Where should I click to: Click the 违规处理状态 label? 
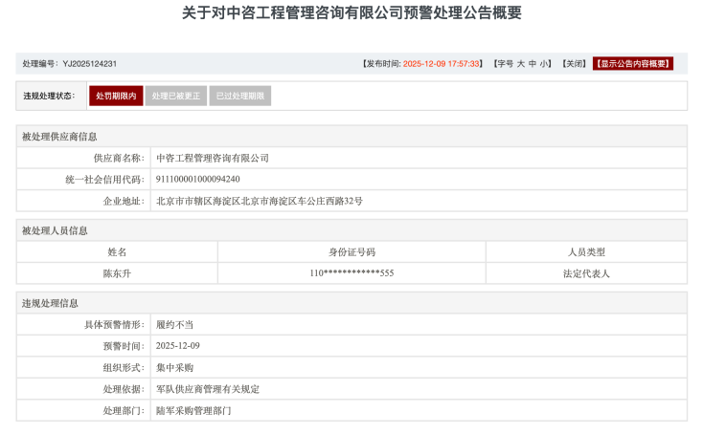pos(49,96)
